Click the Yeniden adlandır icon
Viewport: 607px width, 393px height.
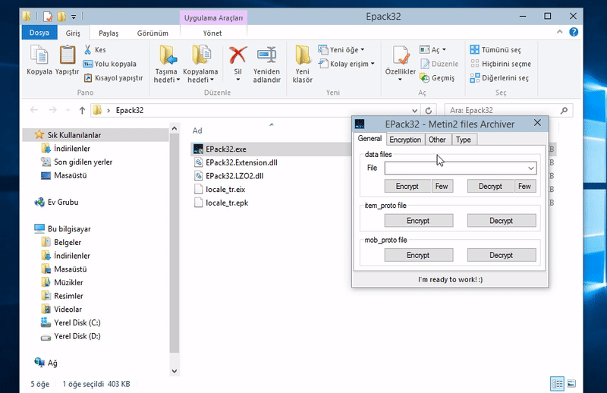[267, 55]
